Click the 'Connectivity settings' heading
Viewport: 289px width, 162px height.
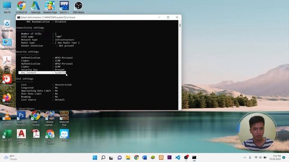[x=30, y=28]
